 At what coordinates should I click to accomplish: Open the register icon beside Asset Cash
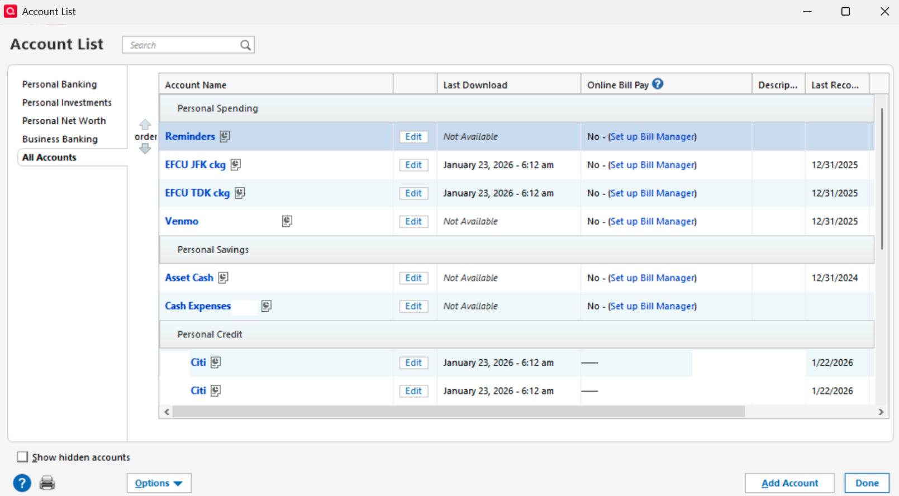pos(223,278)
